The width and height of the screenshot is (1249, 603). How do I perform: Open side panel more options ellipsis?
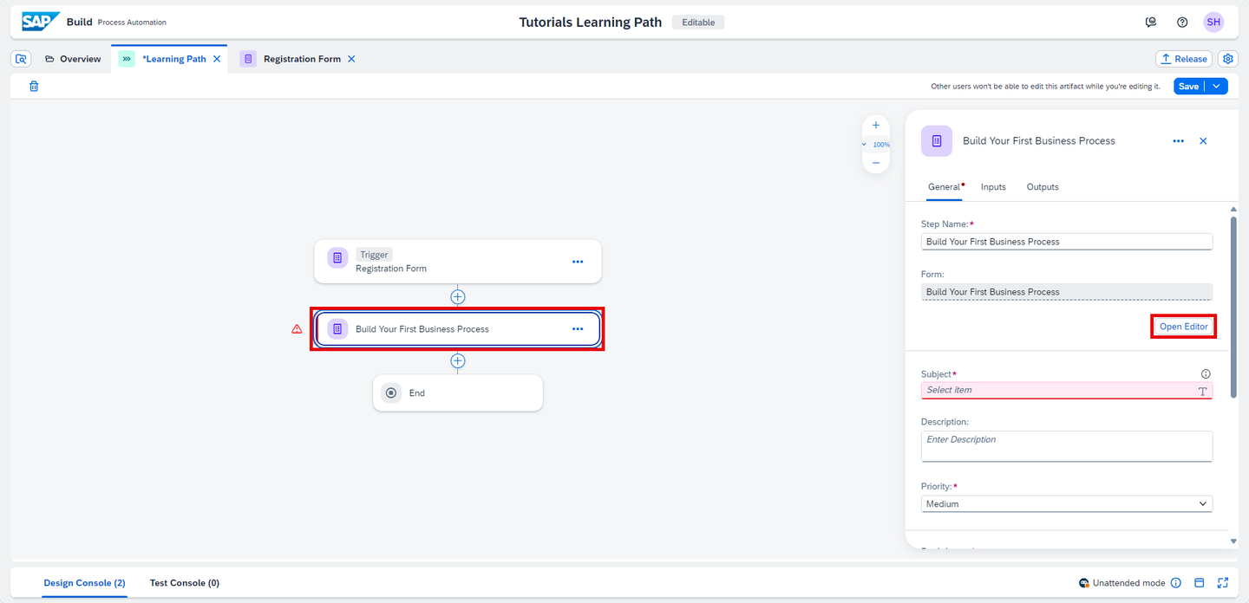pyautogui.click(x=1178, y=141)
